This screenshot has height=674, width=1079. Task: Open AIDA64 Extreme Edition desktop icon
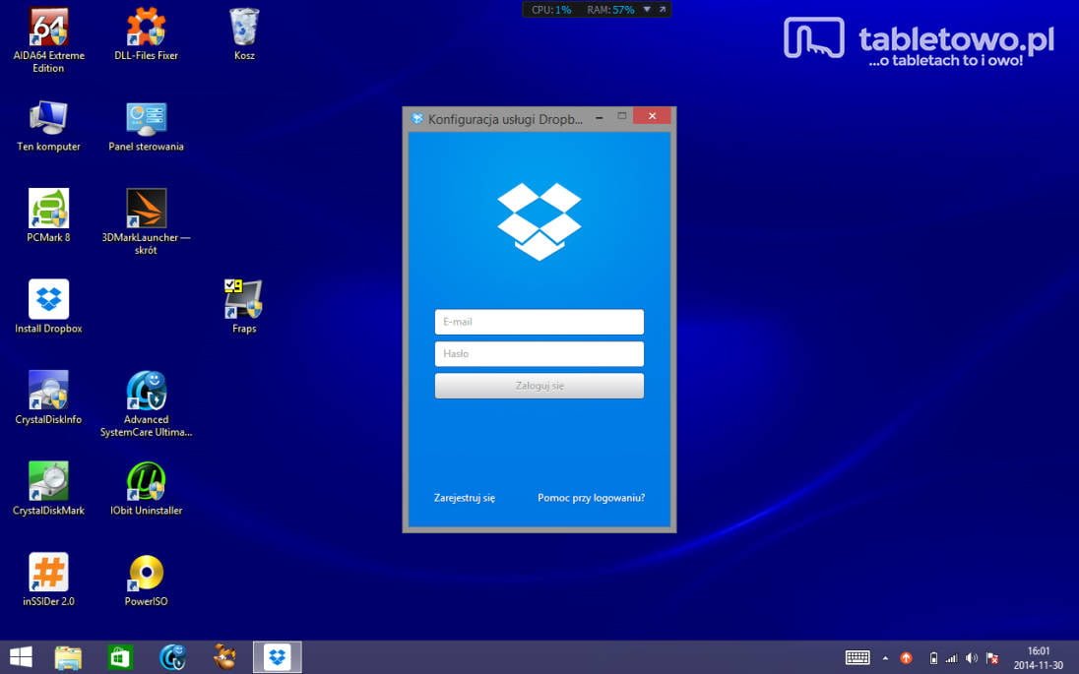pyautogui.click(x=48, y=40)
